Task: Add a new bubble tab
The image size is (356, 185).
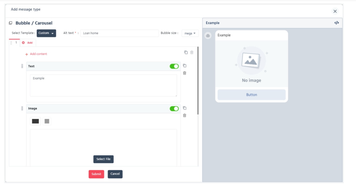Action: (28, 43)
